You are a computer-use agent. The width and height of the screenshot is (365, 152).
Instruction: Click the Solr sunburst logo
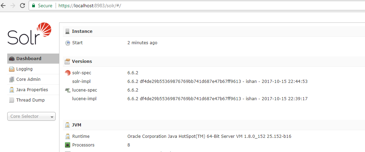[44, 30]
